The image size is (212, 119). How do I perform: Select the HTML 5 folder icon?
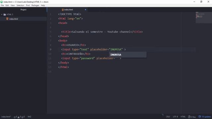point(5,15)
